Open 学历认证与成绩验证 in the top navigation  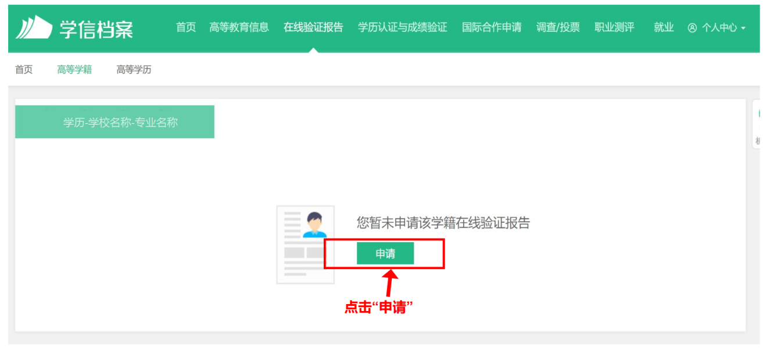[402, 27]
